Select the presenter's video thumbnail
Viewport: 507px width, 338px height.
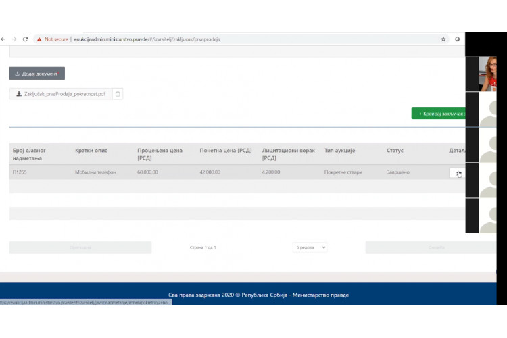[x=487, y=74]
